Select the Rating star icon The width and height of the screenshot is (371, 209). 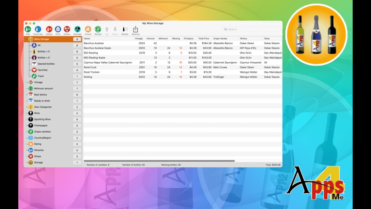(31, 144)
